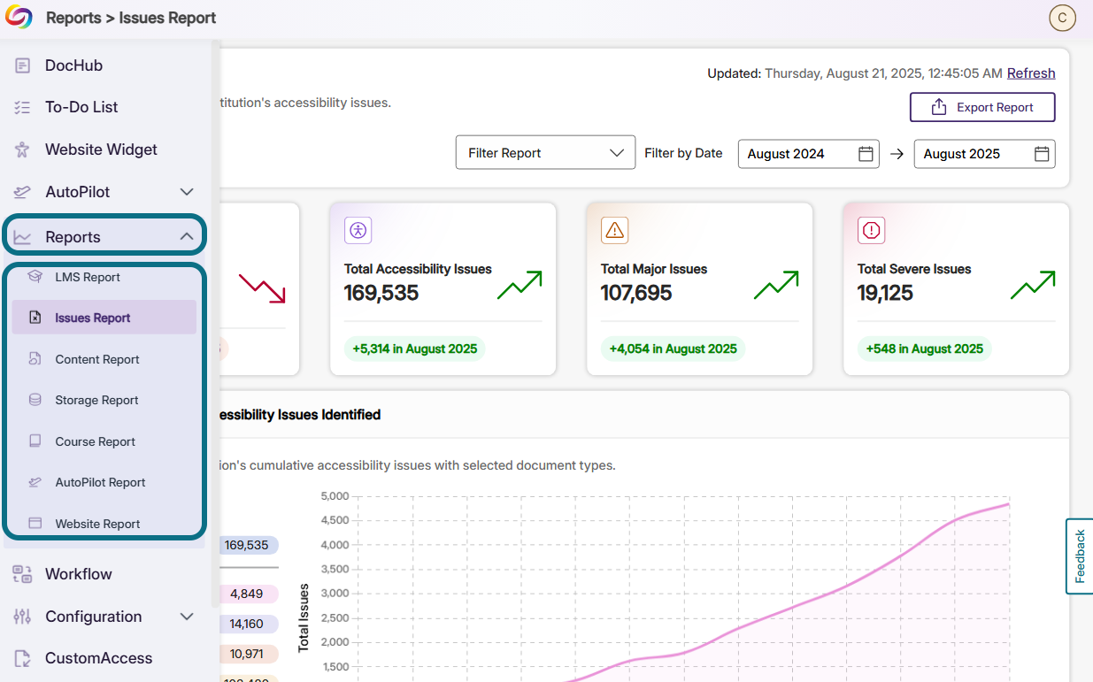Collapse the Reports menu chevron

click(187, 237)
